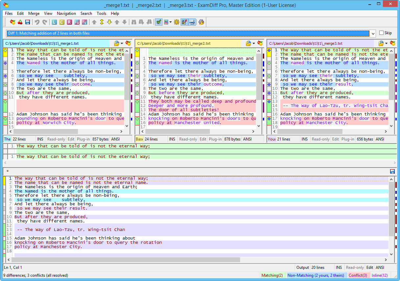
Task: Click the Find previous binoculars icon
Action: (x=141, y=22)
